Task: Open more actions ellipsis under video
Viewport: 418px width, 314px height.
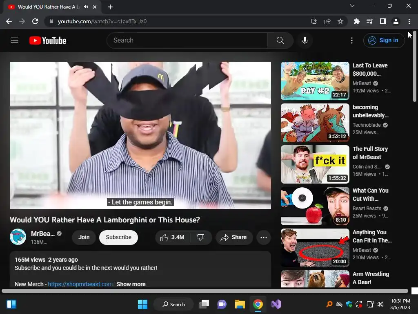Action: 264,238
